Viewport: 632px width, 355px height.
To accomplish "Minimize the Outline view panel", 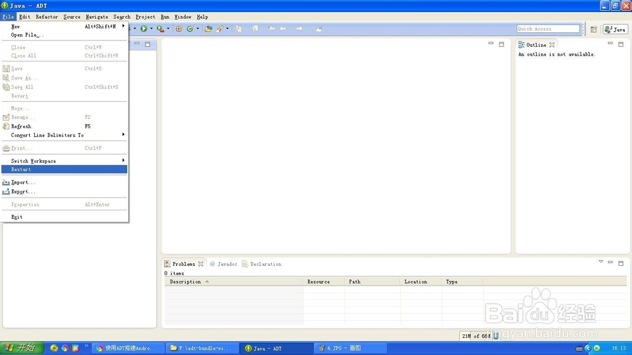I will pyautogui.click(x=611, y=43).
